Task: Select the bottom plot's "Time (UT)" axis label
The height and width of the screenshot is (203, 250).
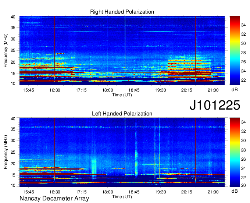Action: coord(122,197)
